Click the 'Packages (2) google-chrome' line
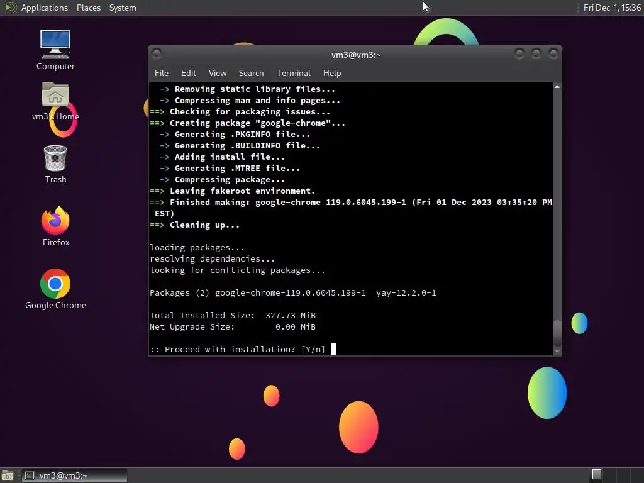Image resolution: width=644 pixels, height=483 pixels. [x=293, y=293]
